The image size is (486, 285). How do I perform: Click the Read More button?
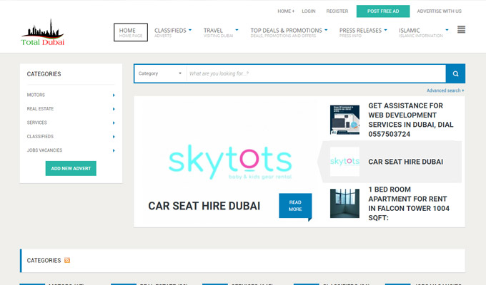(x=295, y=206)
